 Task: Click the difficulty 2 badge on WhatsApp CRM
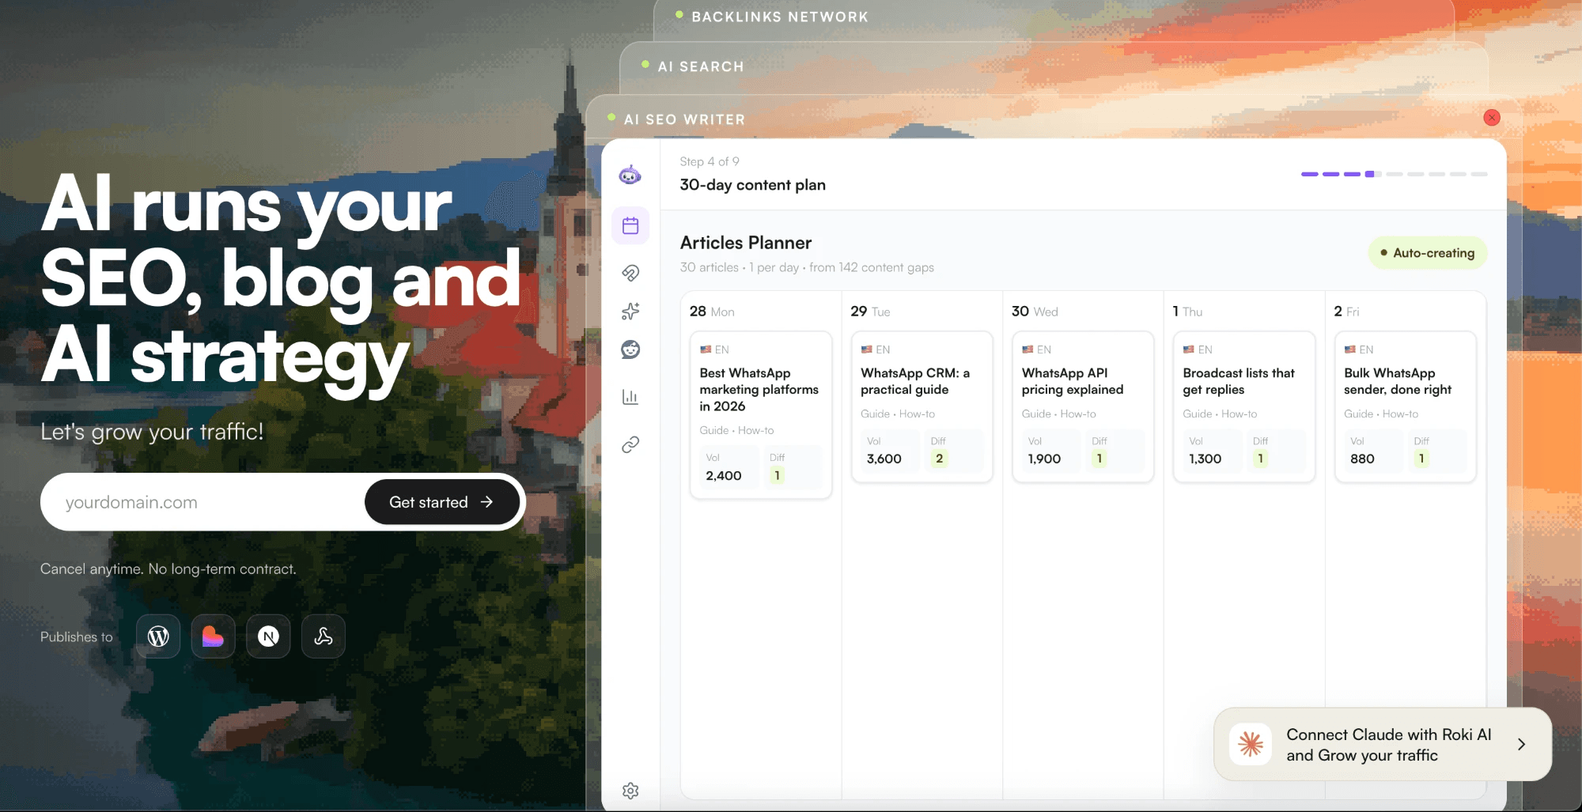939,459
